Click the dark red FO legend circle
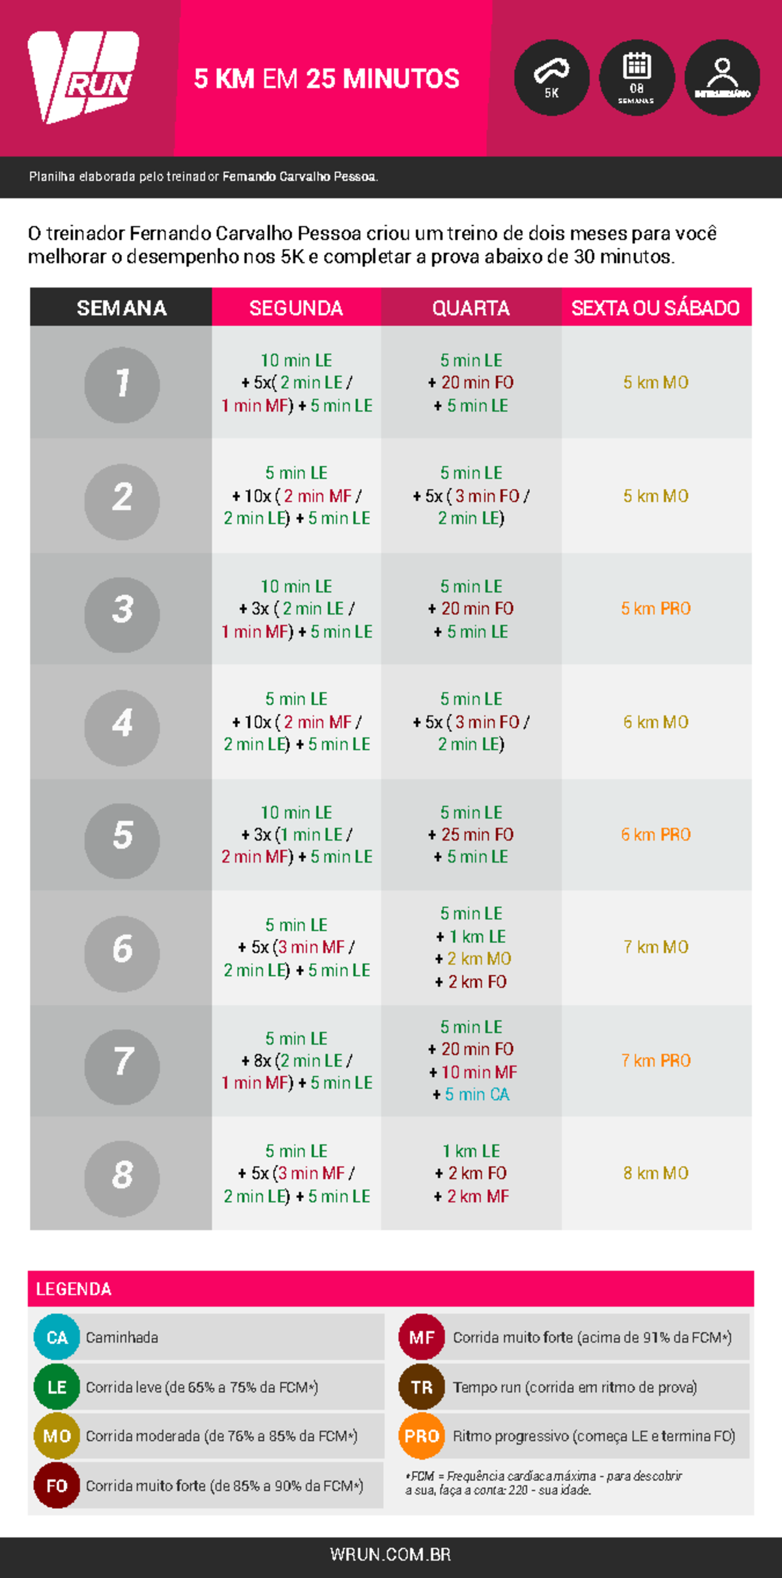782x1578 pixels. [x=57, y=1485]
